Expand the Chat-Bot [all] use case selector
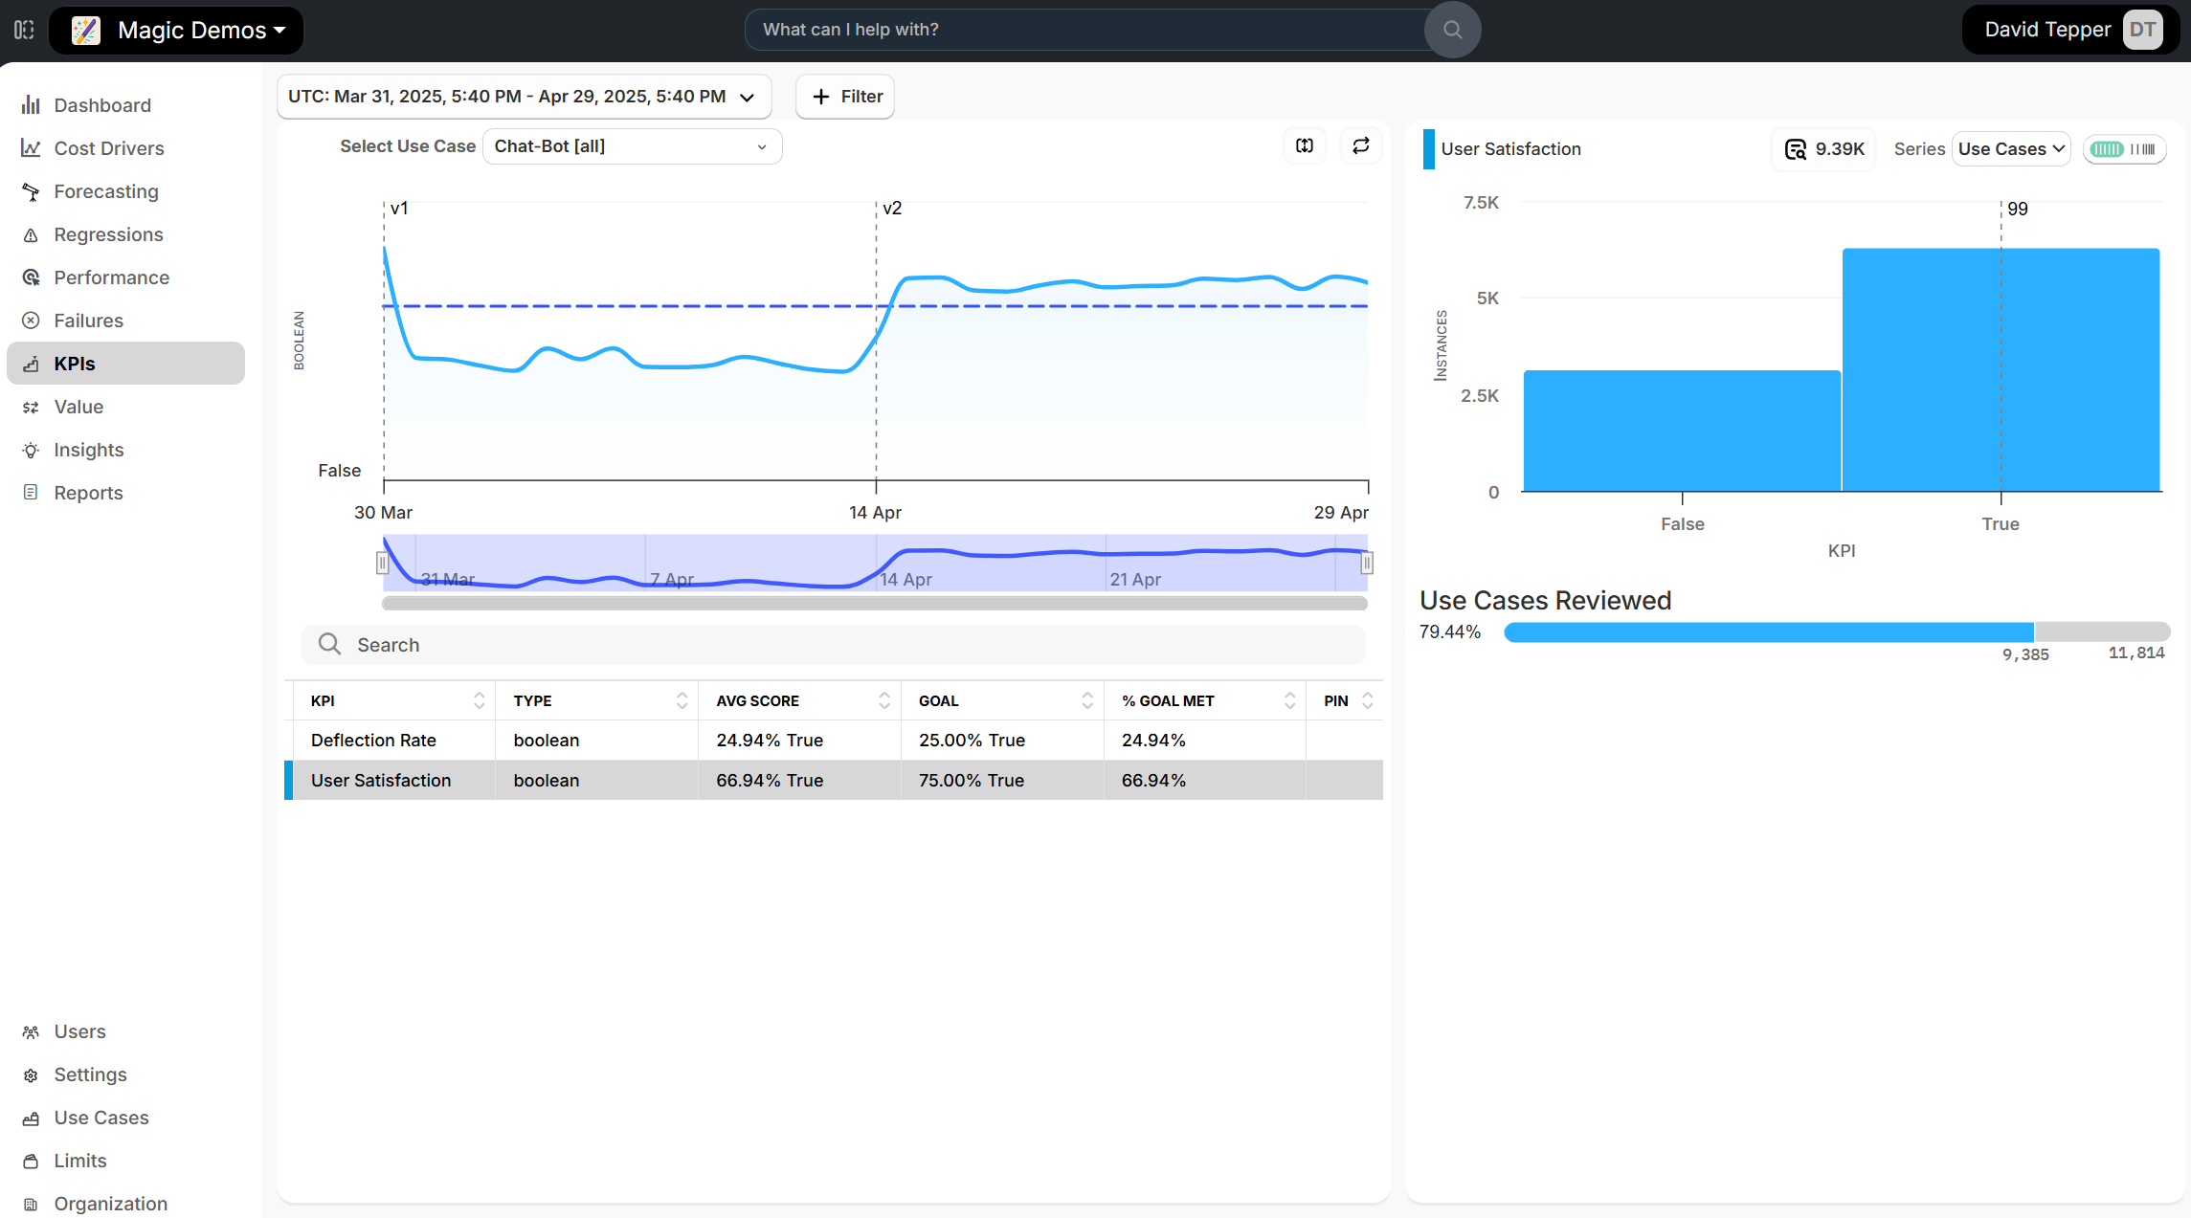 point(632,146)
